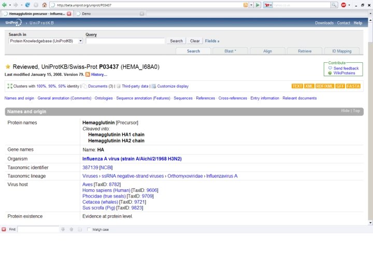Open the Back button history dropdown
This screenshot has height=280, width=373.
click(10, 5)
